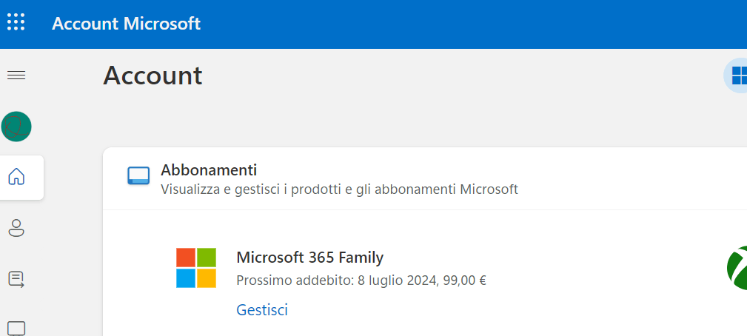
Task: Open the green profile avatar
Action: [x=16, y=127]
